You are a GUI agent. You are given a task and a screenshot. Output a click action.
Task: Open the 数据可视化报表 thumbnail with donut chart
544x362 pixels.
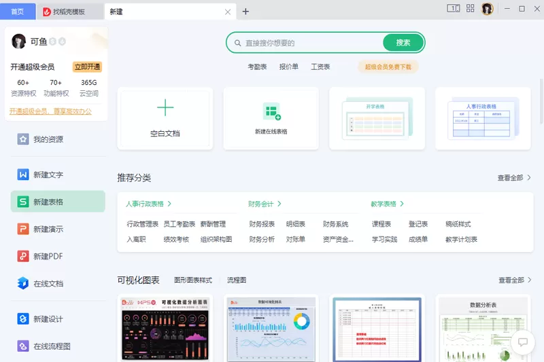coord(271,329)
